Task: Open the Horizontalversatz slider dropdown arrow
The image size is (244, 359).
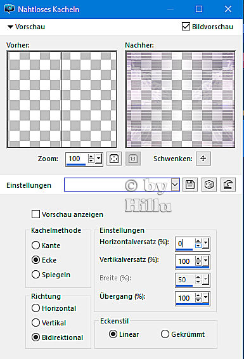Action: (x=205, y=243)
